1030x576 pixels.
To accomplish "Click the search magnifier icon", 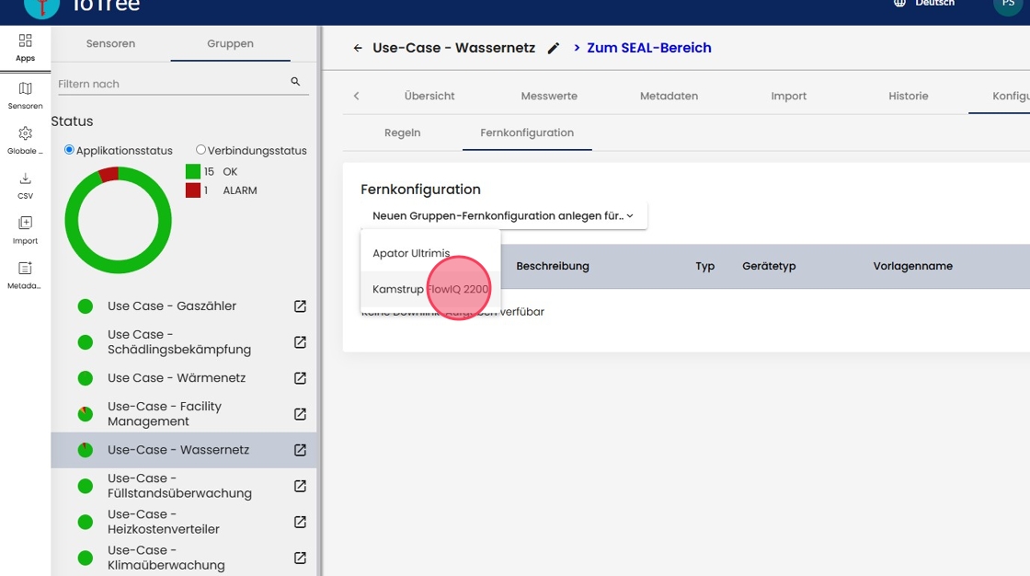I will click(295, 82).
